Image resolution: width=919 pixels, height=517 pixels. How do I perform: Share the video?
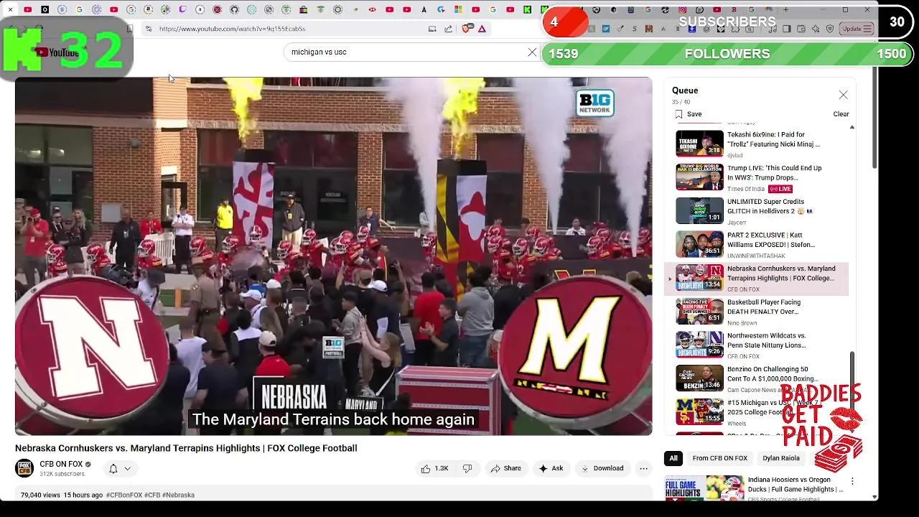coord(506,468)
